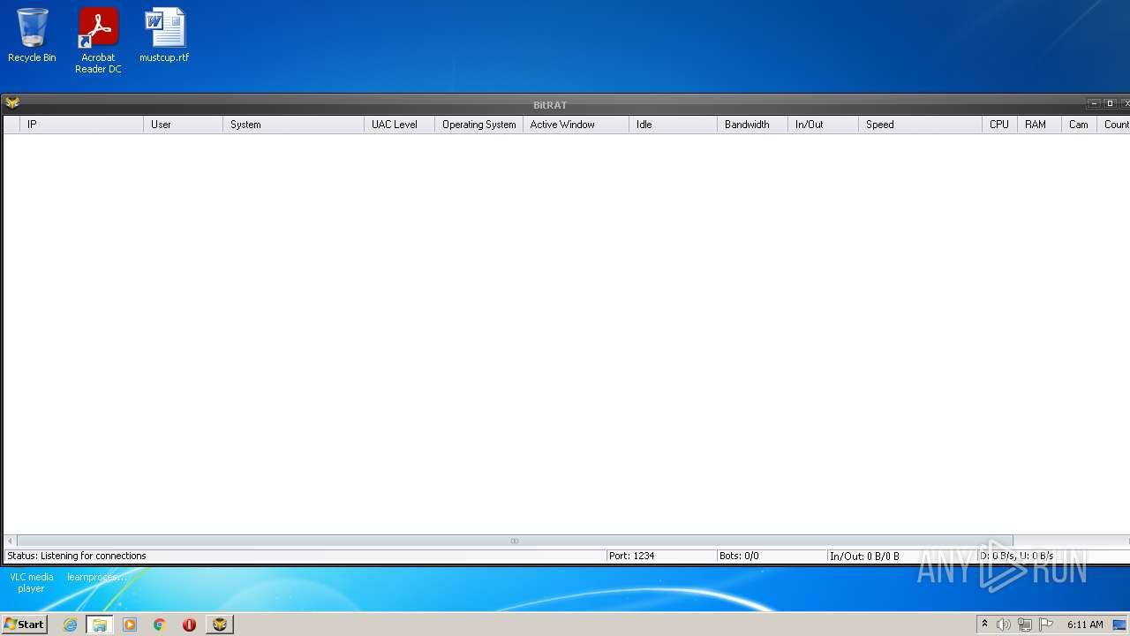The height and width of the screenshot is (636, 1130).
Task: Sort by the RAM column header
Action: 1039,125
